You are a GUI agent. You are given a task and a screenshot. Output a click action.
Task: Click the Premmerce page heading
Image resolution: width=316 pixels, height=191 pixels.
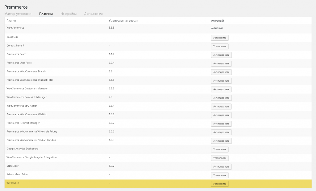16,7
